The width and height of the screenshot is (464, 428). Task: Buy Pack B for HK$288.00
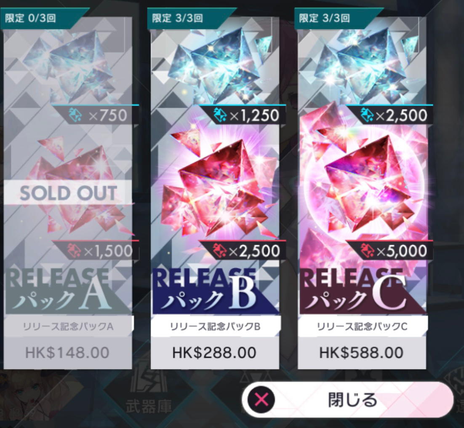(x=215, y=353)
